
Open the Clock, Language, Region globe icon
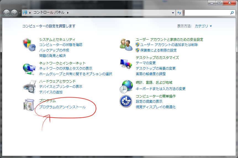tap(126, 86)
